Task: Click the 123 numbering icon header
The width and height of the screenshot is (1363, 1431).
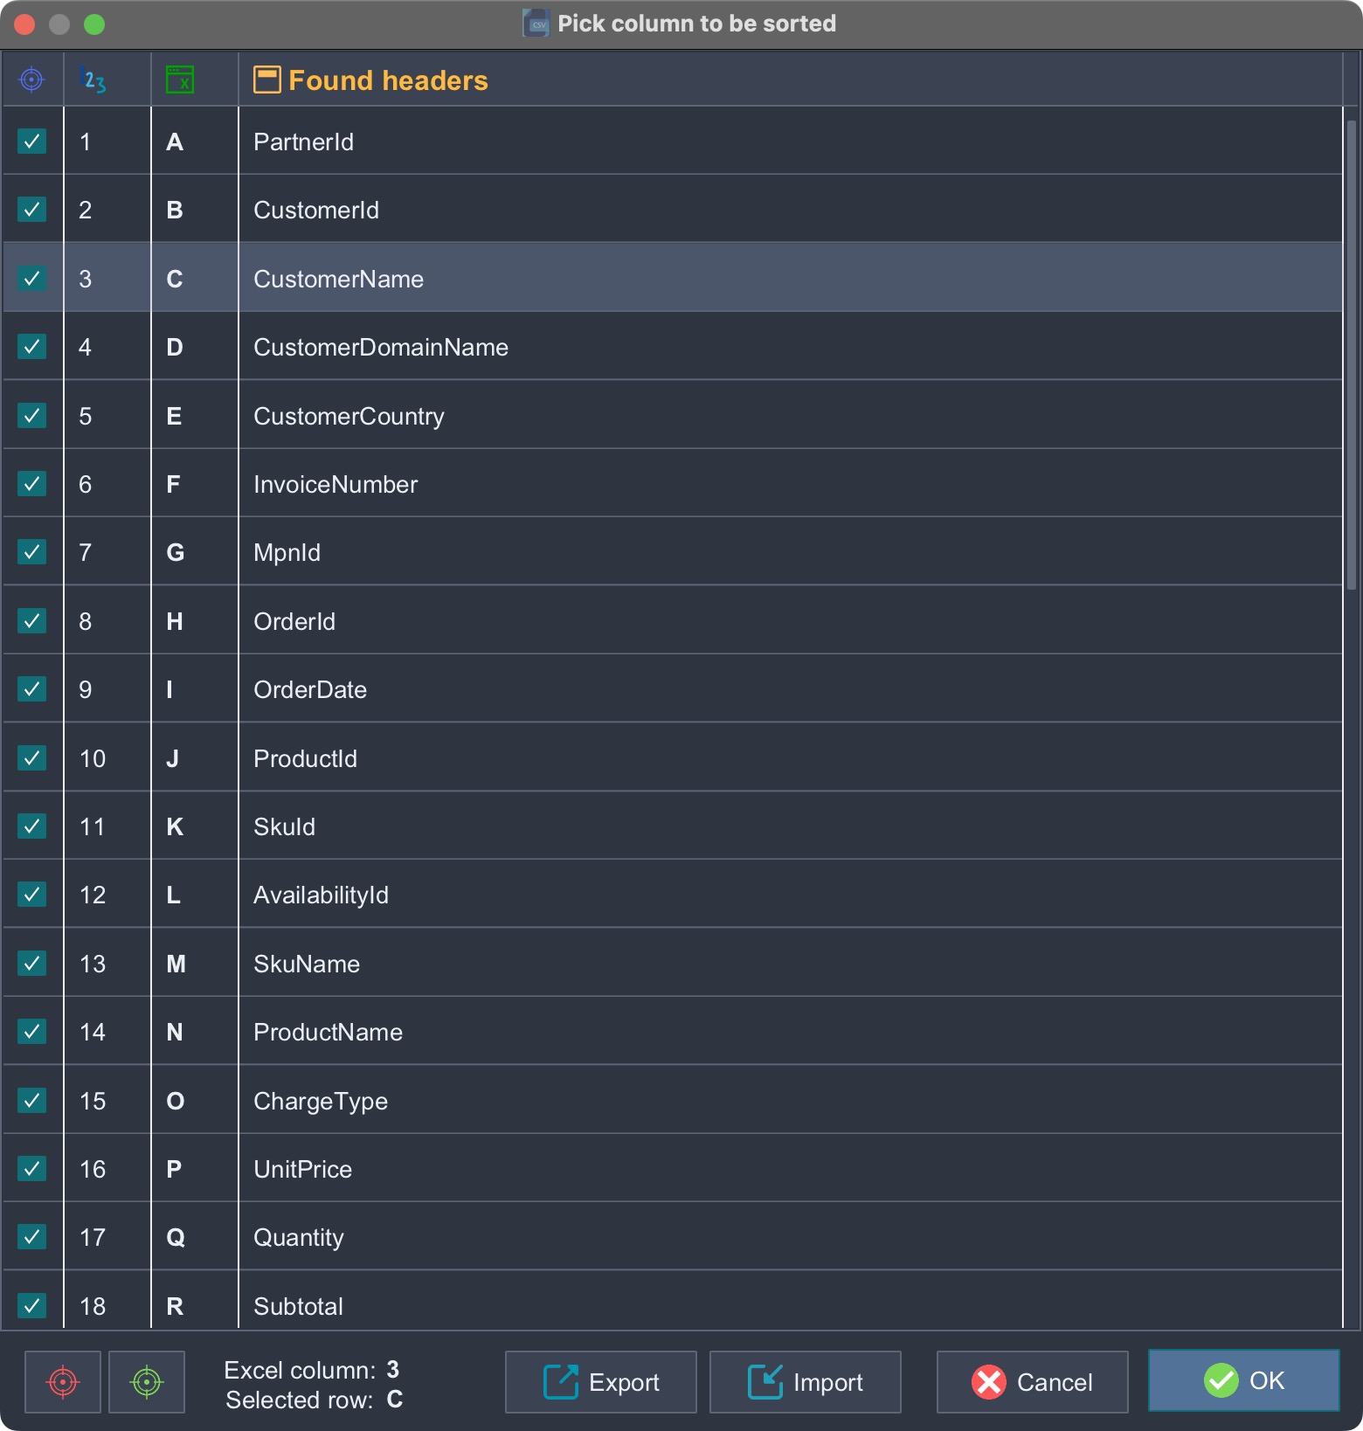Action: click(x=93, y=79)
